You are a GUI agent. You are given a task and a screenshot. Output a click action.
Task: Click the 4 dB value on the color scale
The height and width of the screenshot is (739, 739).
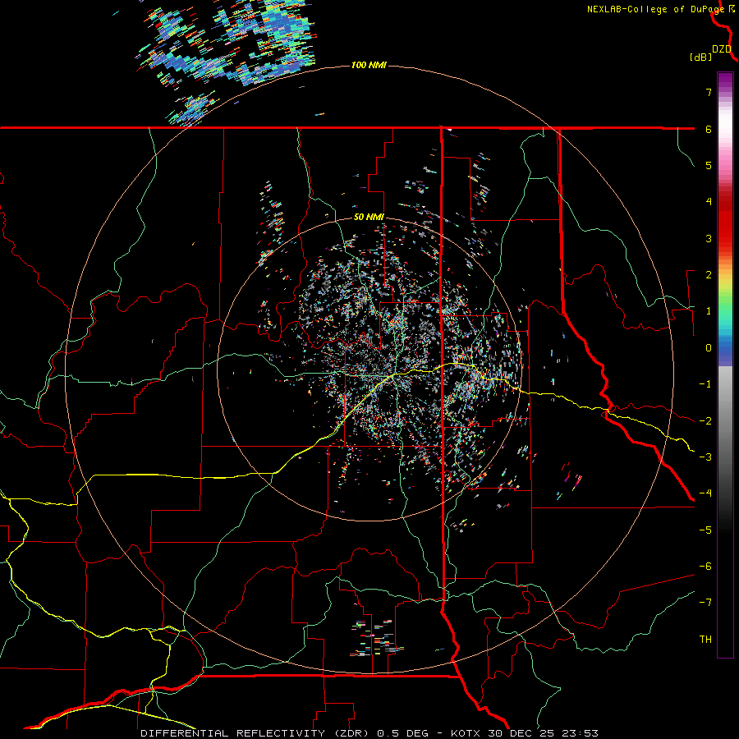(709, 202)
